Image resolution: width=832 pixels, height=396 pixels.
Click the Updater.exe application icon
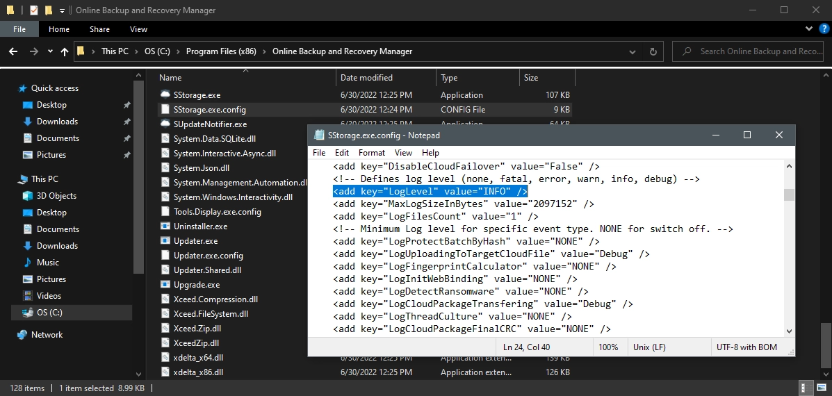coord(165,240)
